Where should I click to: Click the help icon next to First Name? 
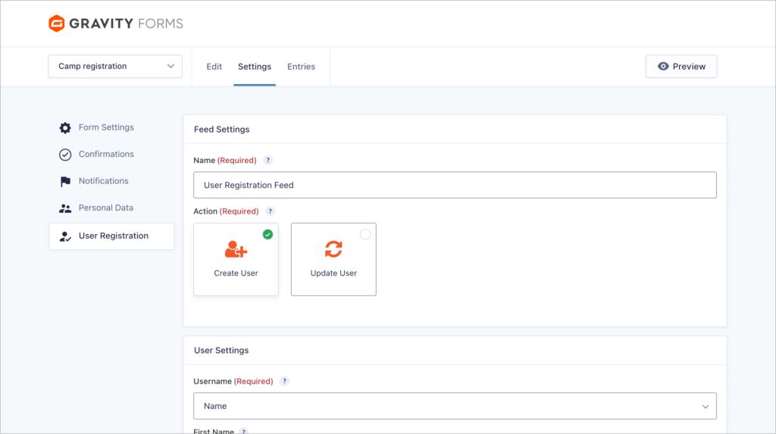[243, 432]
